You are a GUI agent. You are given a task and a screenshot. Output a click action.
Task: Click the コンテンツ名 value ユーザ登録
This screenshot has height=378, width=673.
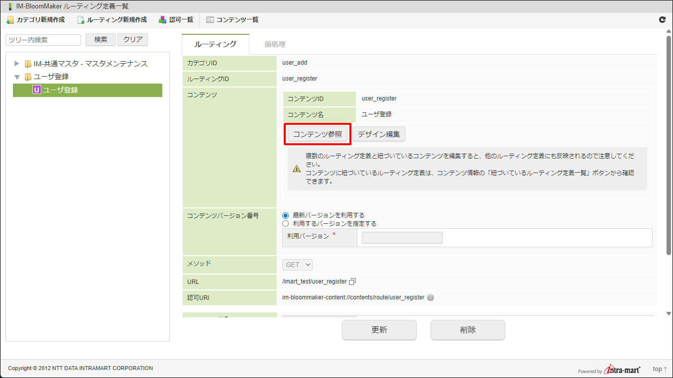pyautogui.click(x=377, y=114)
